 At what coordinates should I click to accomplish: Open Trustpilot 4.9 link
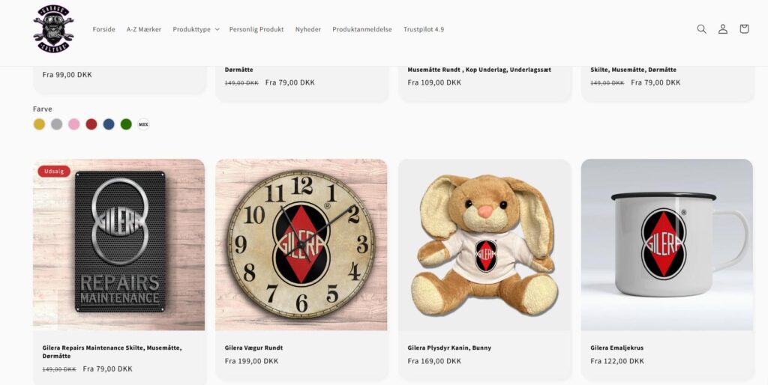point(424,29)
